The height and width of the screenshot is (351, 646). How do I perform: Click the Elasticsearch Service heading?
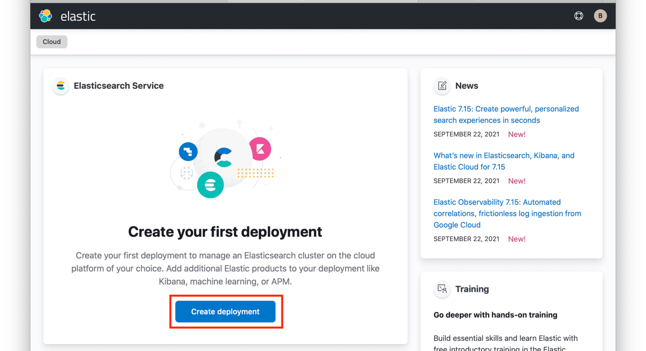tap(119, 86)
